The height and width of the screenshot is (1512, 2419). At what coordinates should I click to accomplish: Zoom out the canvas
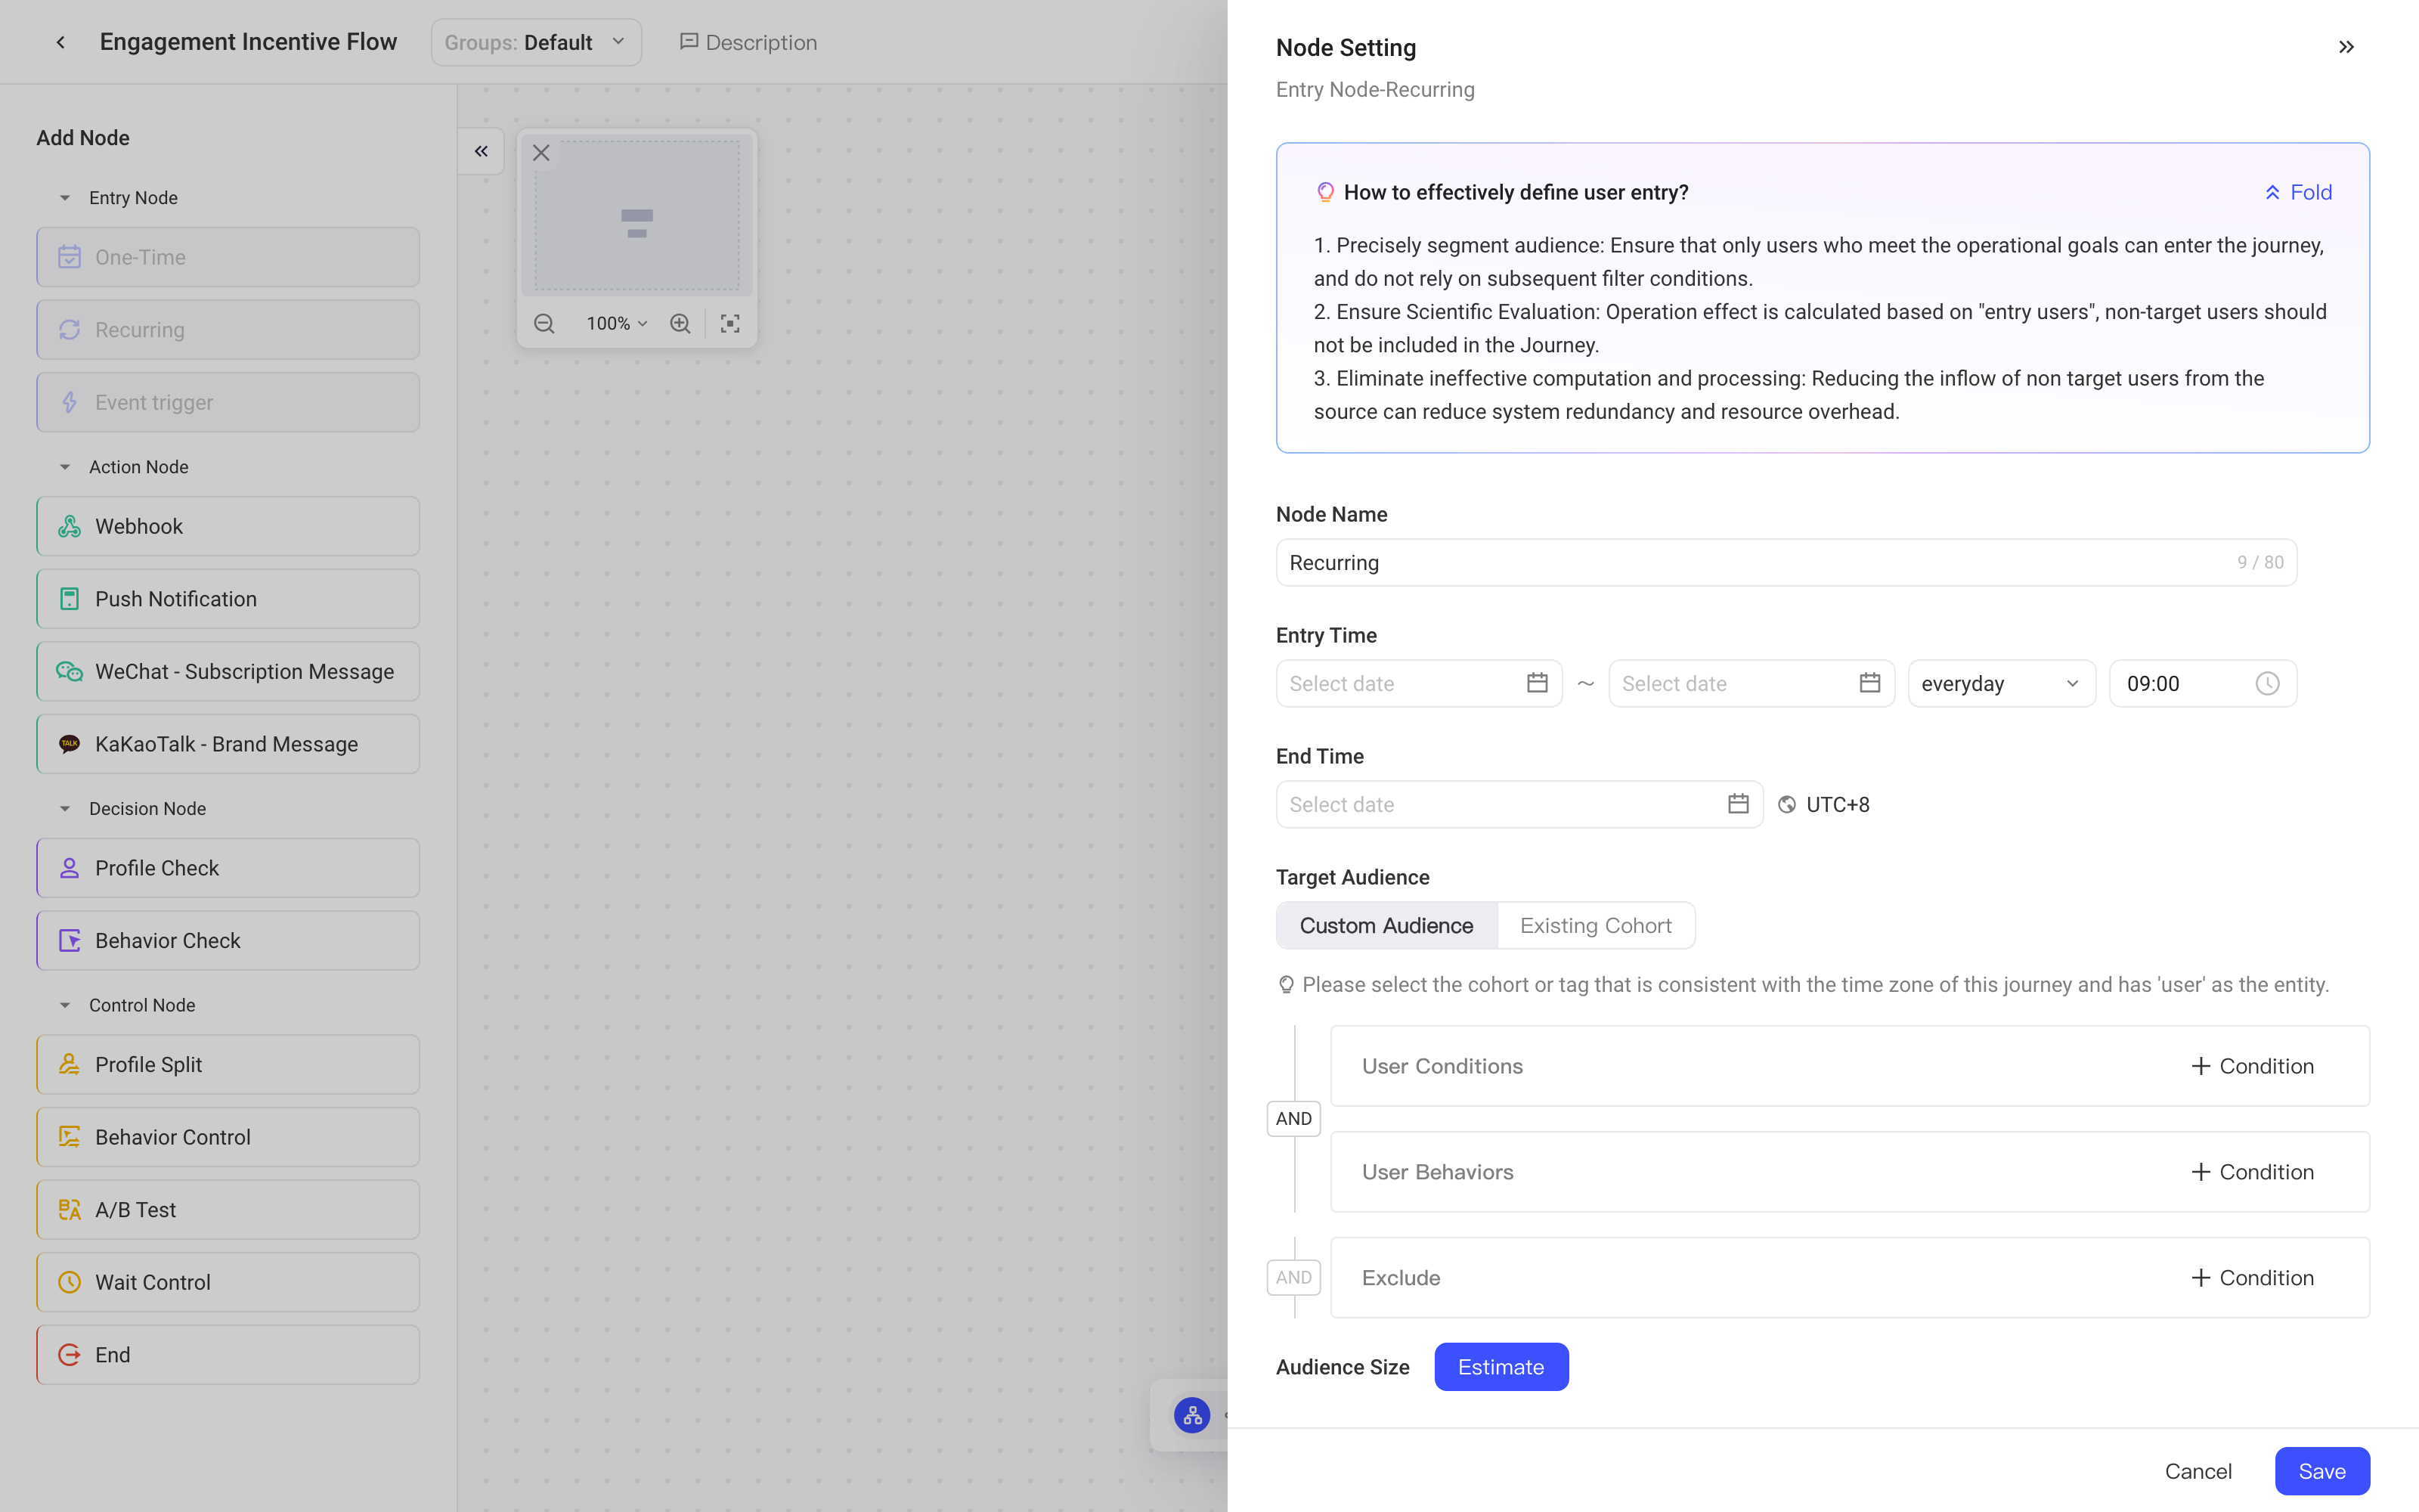544,323
